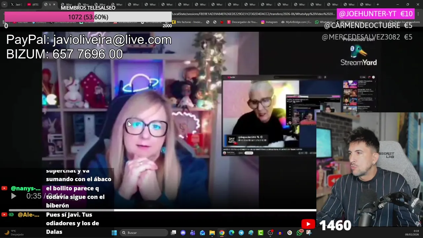Switch to the YouTube (4702) tab
423x238 pixels.
pos(33,5)
